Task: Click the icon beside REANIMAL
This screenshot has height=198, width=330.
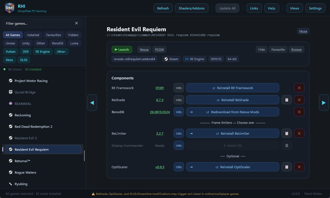Action: pyautogui.click(x=11, y=103)
